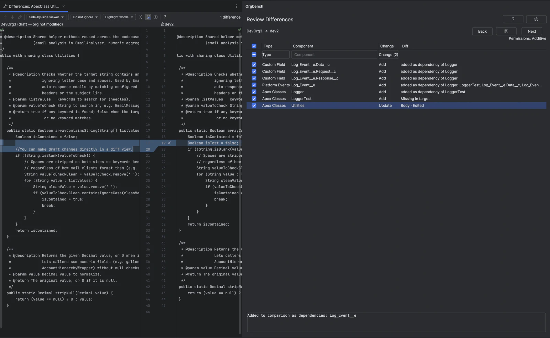This screenshot has height=338, width=550.
Task: Open Review Differences help button
Action: pos(513,19)
